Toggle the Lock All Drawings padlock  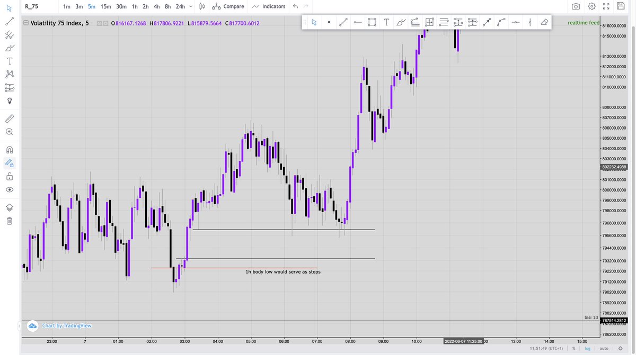coord(9,177)
